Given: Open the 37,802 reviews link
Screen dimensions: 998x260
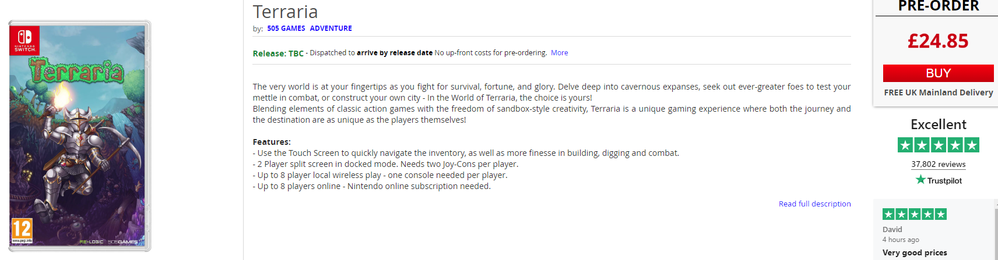Looking at the screenshot, I should point(938,165).
